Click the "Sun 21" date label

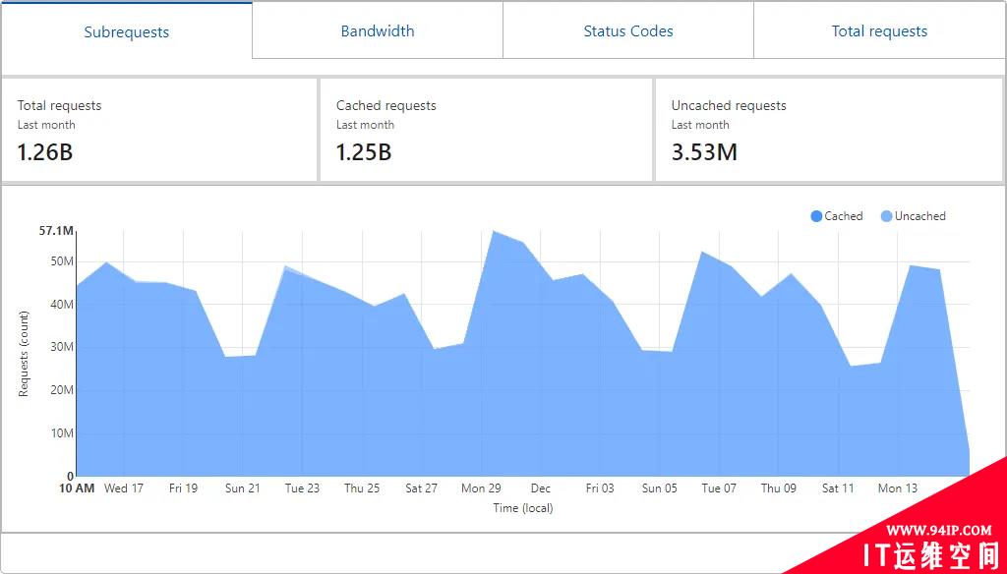pos(243,488)
